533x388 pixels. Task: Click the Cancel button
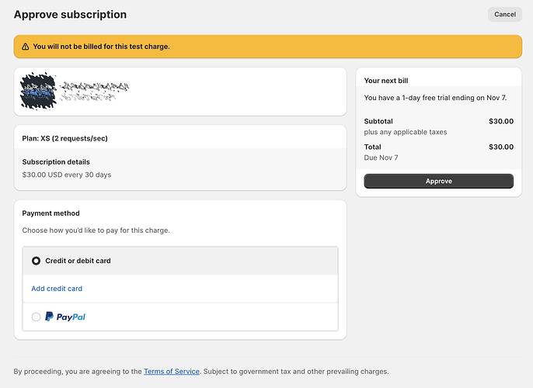tap(504, 15)
